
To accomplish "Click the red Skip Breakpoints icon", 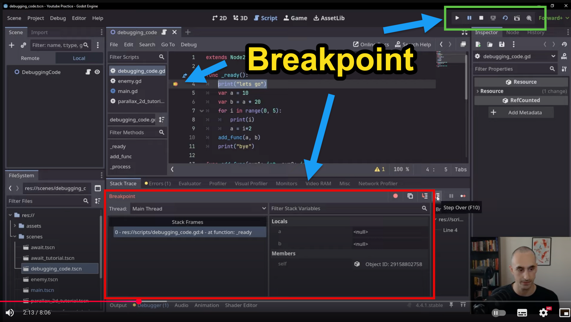I will coord(396,196).
